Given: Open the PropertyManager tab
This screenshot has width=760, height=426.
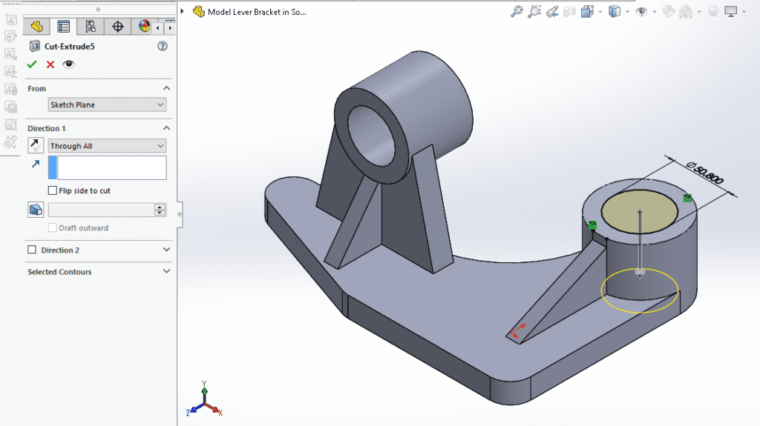Looking at the screenshot, I should 64,27.
